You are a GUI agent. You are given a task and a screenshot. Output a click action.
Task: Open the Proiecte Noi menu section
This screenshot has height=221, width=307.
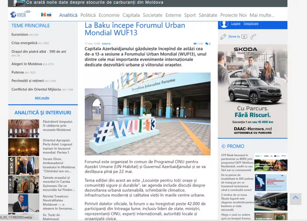point(233,15)
